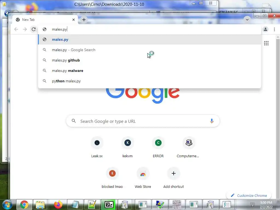Minimize the 2020-11-10 Explorer window

[193, 3]
